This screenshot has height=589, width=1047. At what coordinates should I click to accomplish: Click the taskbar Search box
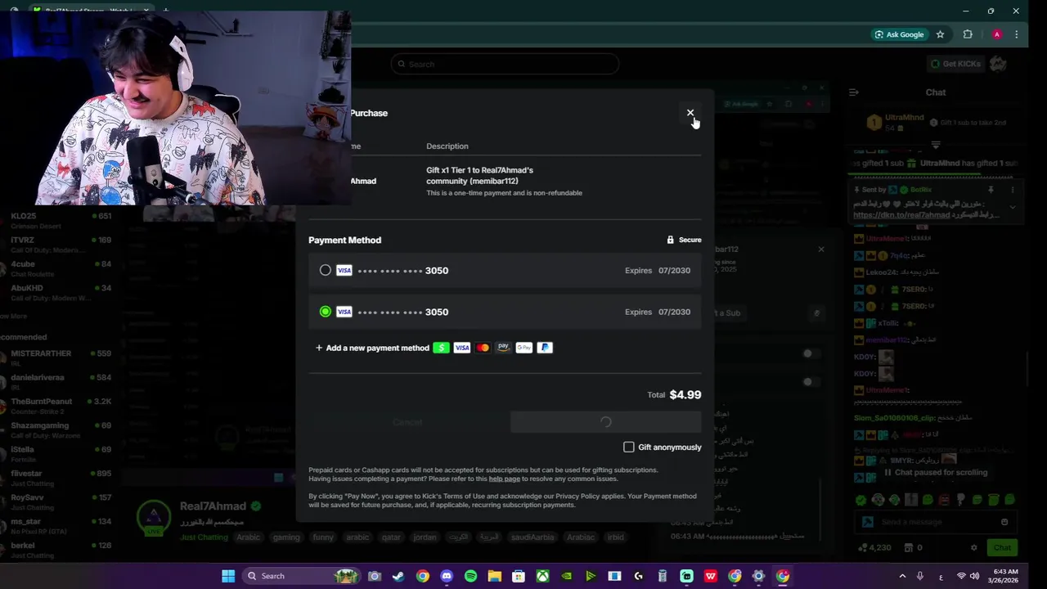click(301, 576)
